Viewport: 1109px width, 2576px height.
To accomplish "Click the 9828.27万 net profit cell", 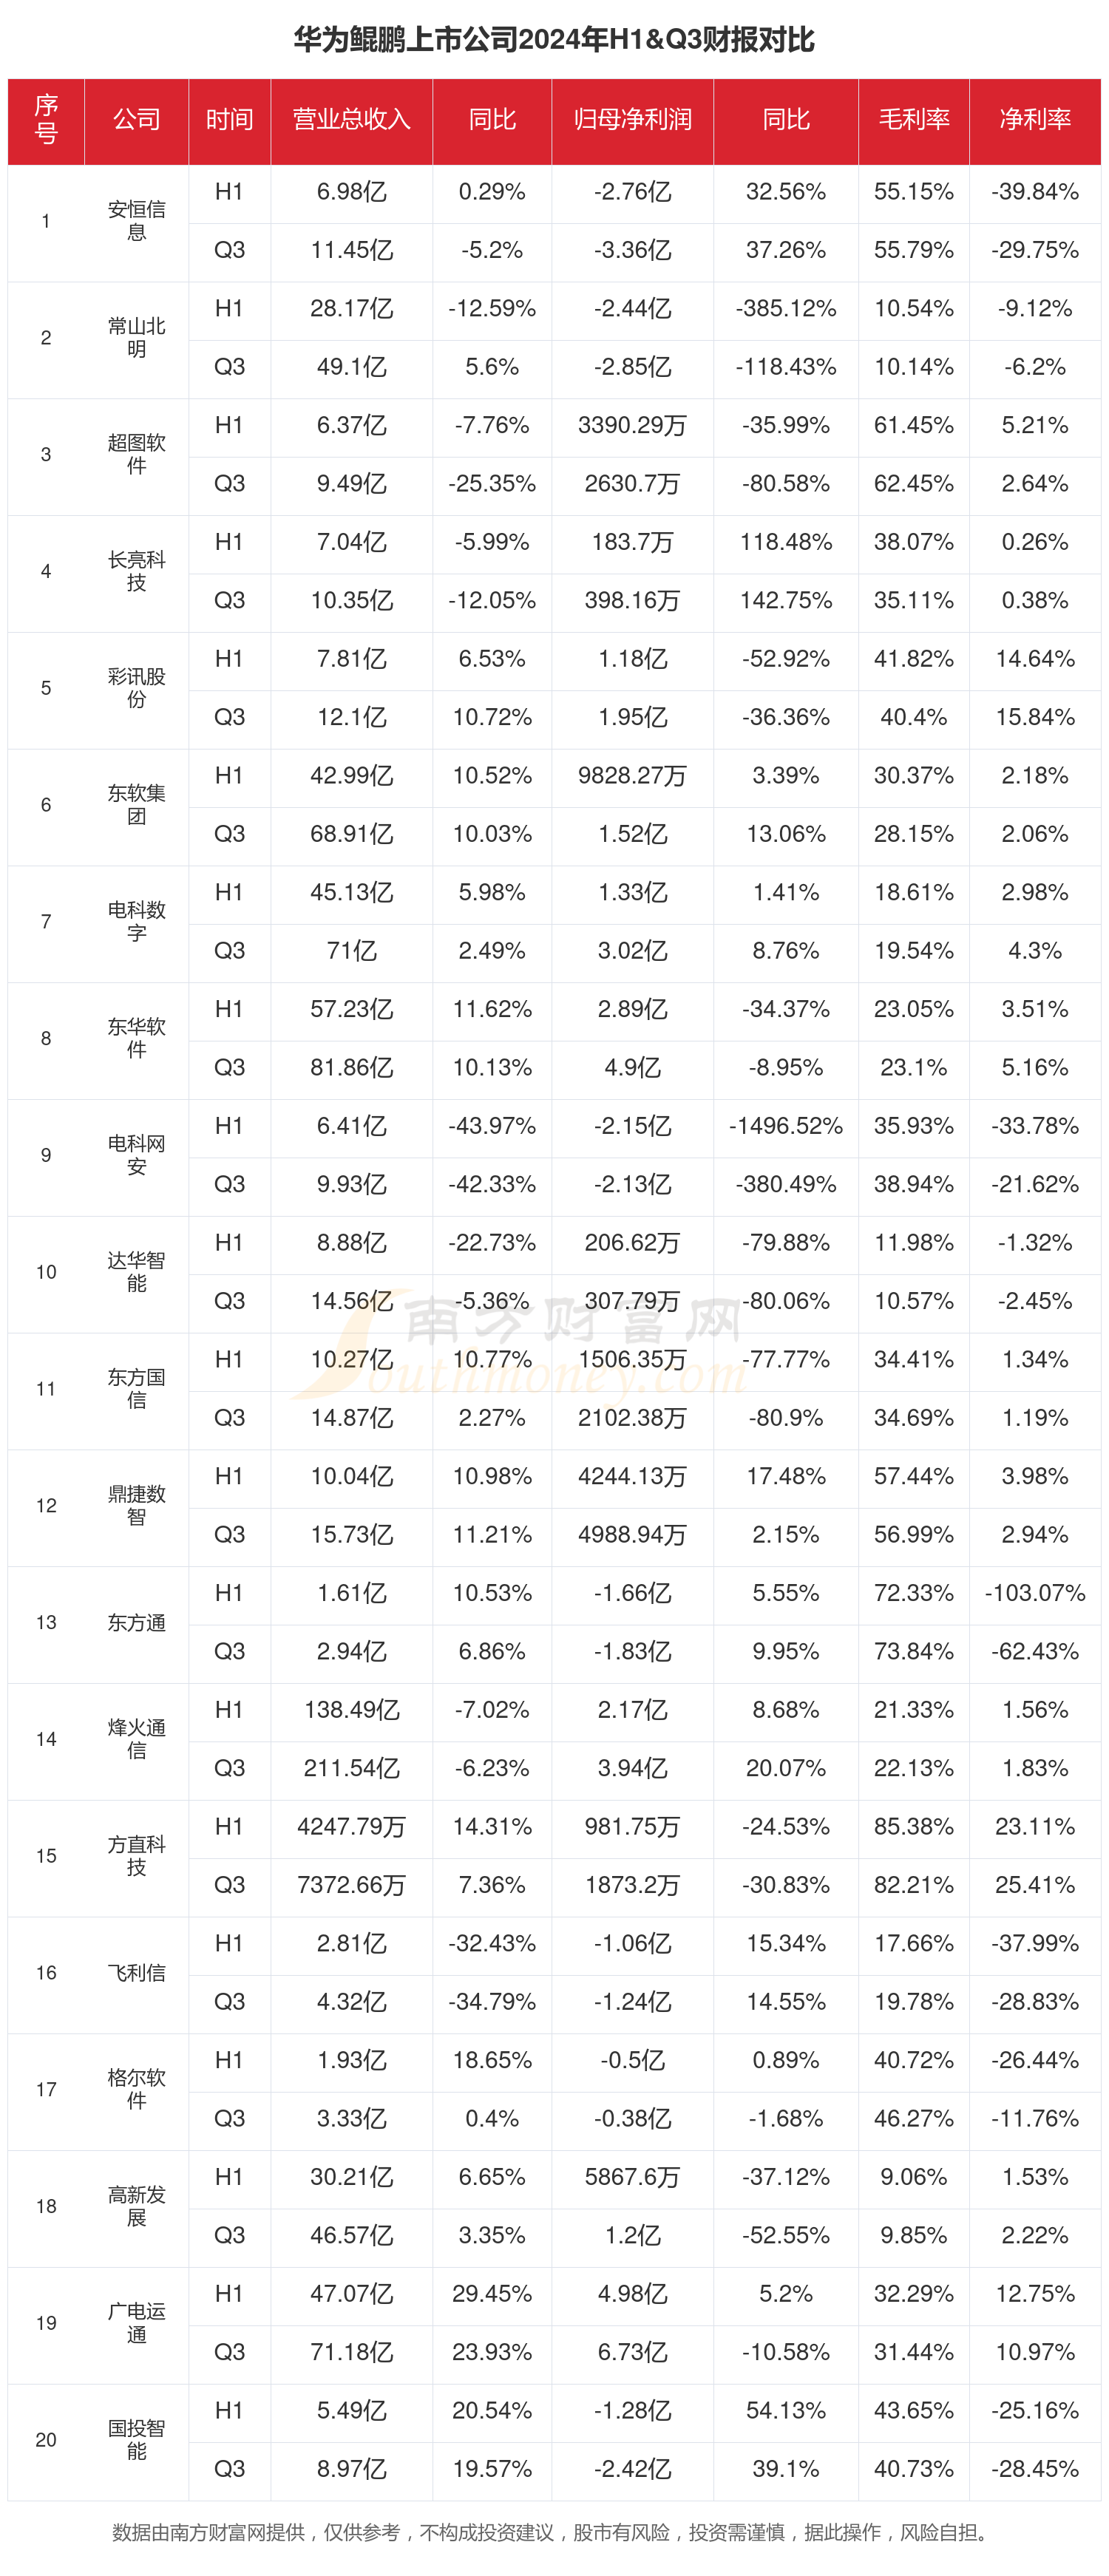I will click(x=632, y=776).
